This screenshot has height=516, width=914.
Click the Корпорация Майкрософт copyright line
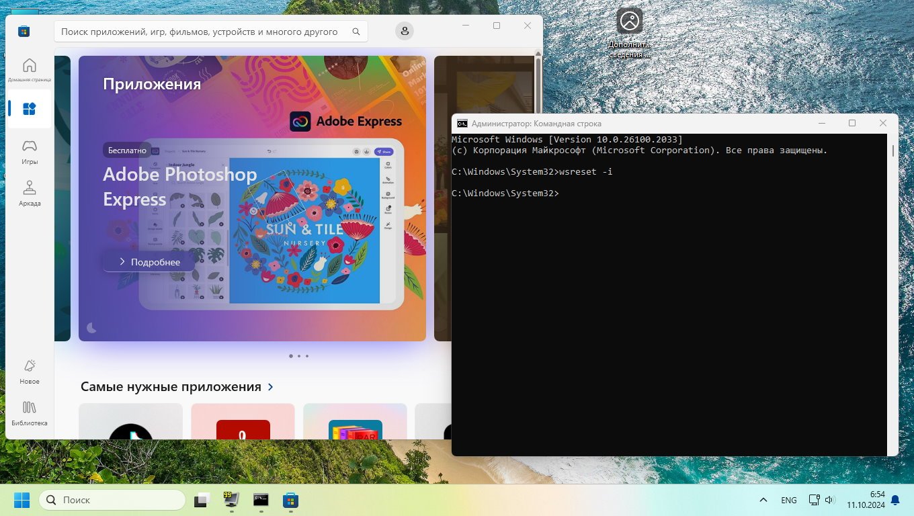640,150
